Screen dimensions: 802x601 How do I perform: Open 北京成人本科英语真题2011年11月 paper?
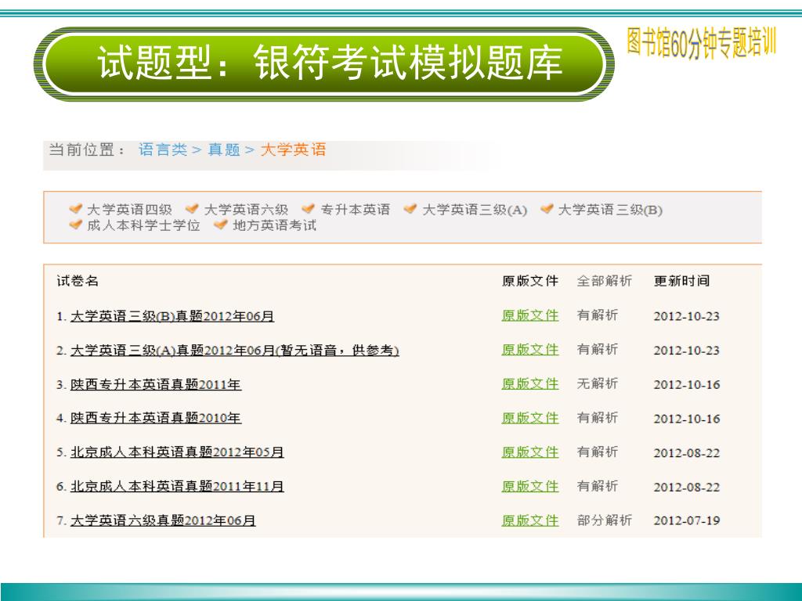point(177,487)
